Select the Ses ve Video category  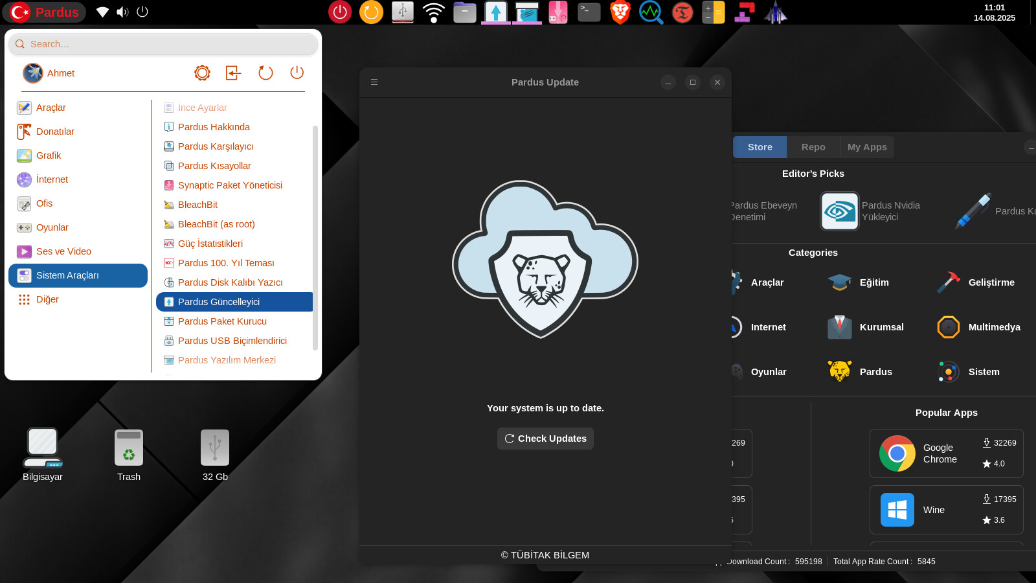(78, 251)
